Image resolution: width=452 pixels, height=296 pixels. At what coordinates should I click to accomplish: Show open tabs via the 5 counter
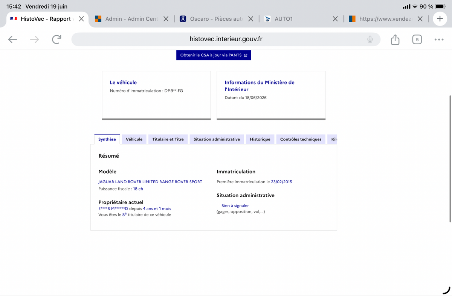click(x=417, y=39)
